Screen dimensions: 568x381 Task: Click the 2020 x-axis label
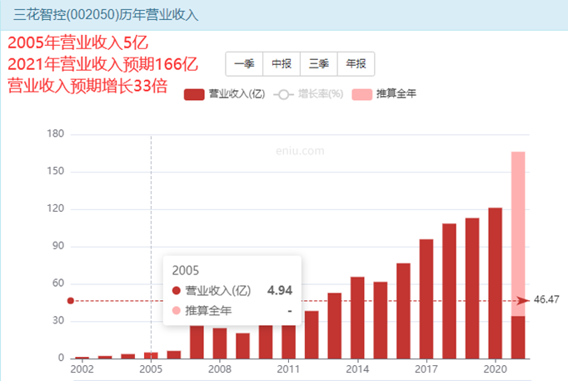click(496, 369)
